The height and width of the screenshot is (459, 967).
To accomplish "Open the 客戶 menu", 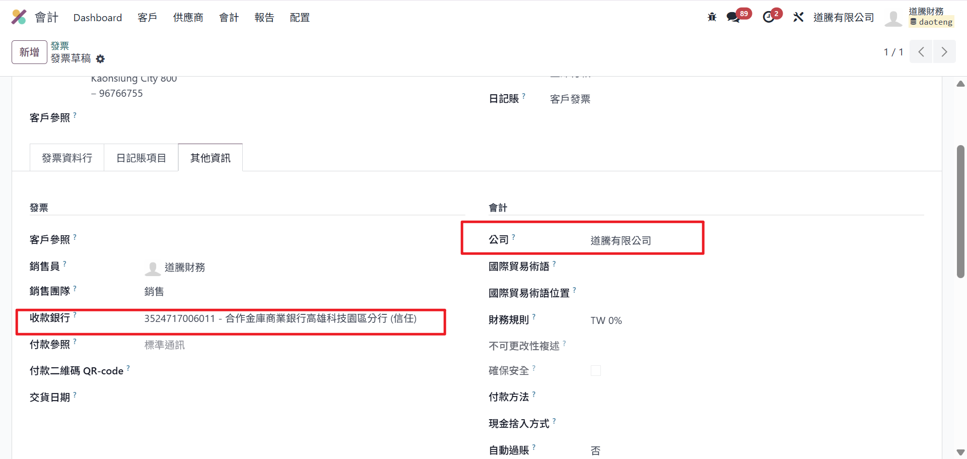I will (x=148, y=18).
